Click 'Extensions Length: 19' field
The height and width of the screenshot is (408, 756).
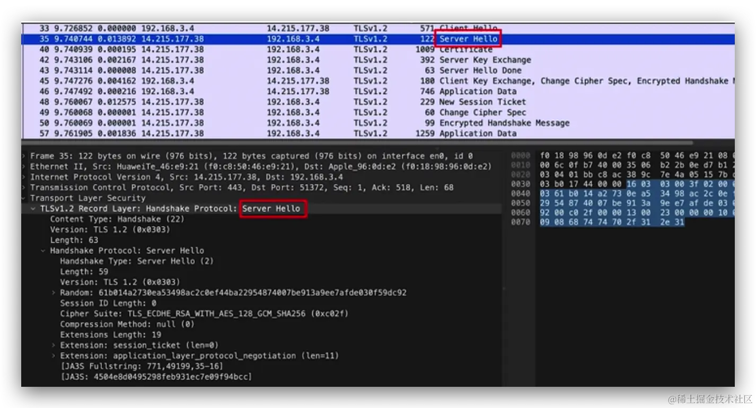111,334
